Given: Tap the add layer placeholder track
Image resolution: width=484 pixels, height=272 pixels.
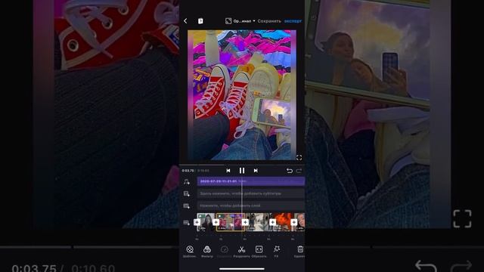Looking at the screenshot, I should point(250,206).
